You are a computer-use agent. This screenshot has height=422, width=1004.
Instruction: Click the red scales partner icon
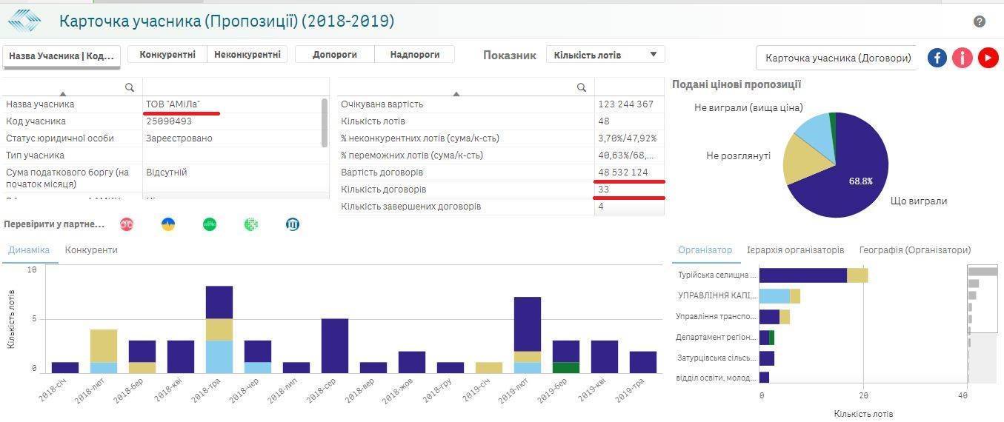127,224
